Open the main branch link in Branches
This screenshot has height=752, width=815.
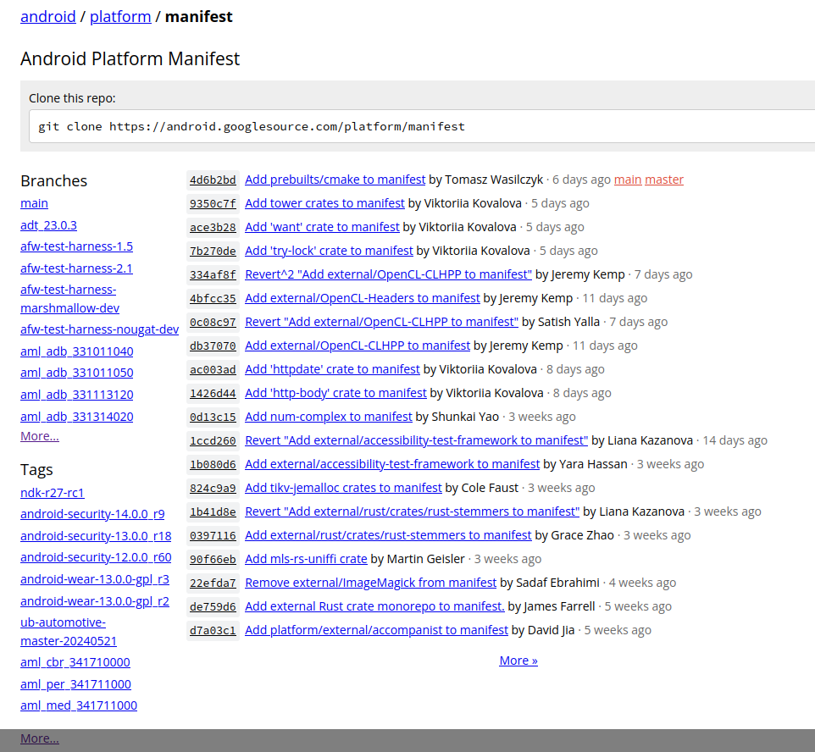tap(34, 203)
